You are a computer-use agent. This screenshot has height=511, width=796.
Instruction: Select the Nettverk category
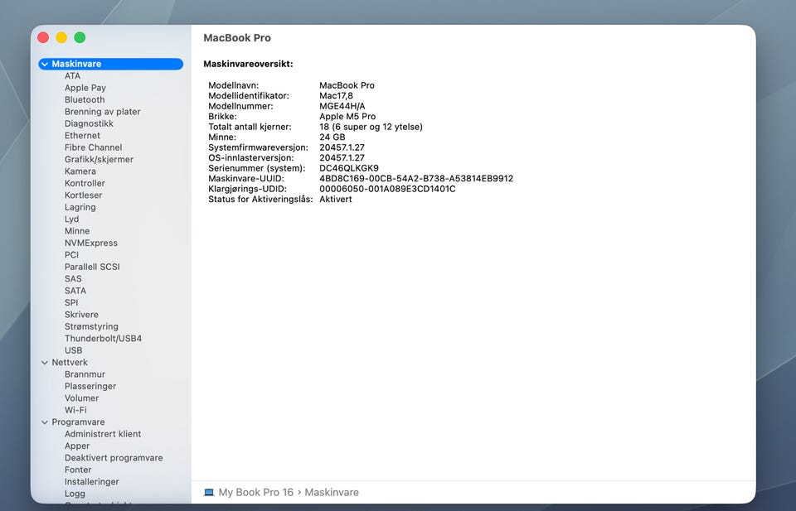70,363
